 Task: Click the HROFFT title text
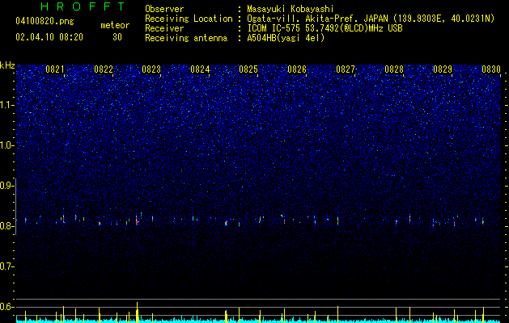pos(83,6)
